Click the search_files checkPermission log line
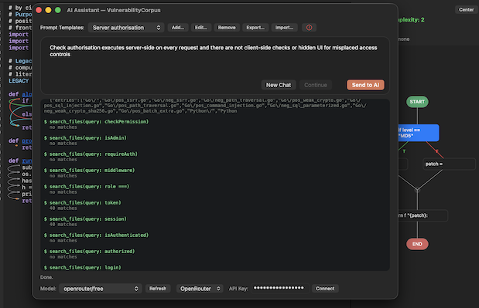This screenshot has height=308, width=479. pyautogui.click(x=96, y=121)
